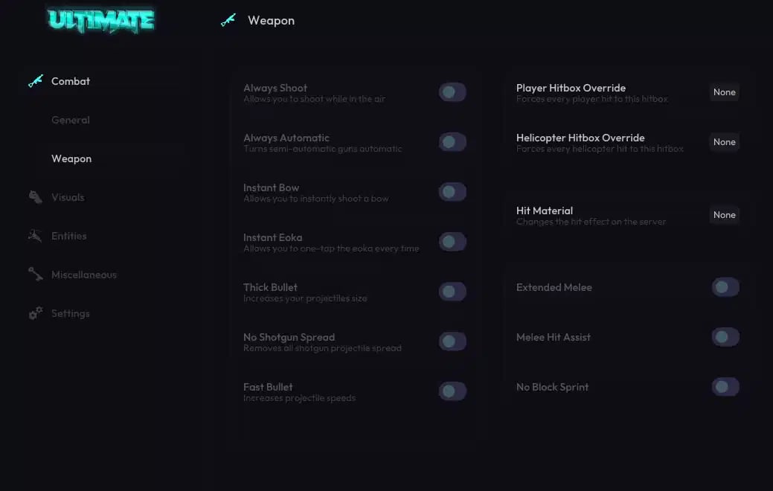Screen dimensions: 773x491
Task: Click the Entities helicopter icon
Action: [35, 236]
